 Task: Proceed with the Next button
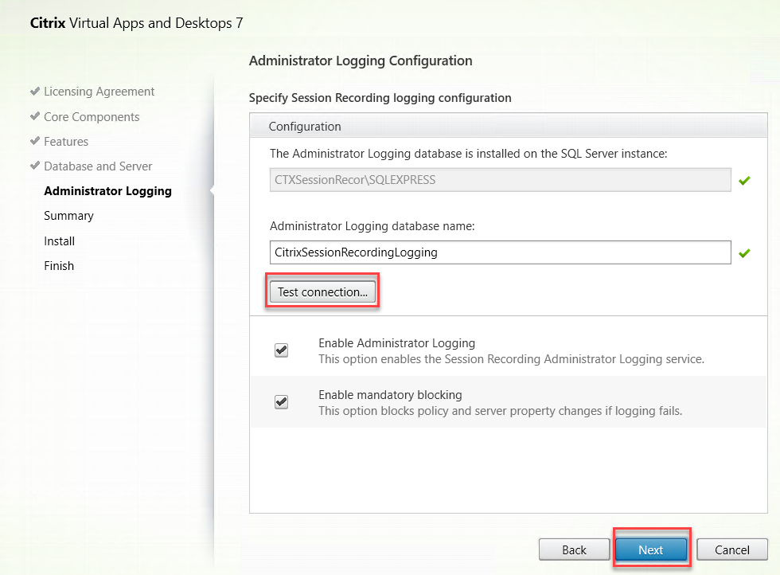[x=650, y=550]
